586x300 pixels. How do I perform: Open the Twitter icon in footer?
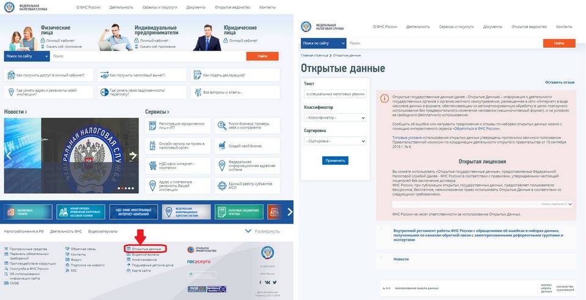click(275, 282)
